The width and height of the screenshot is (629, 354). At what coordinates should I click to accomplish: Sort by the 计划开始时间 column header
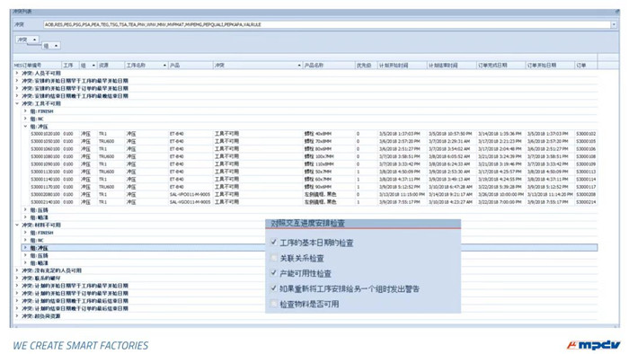[402, 65]
